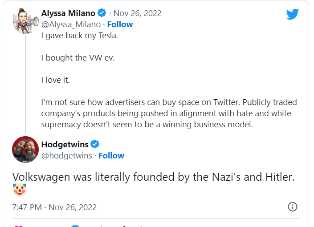The height and width of the screenshot is (227, 314).
Task: Click Alyssa Milano's verified badge
Action: tap(102, 13)
